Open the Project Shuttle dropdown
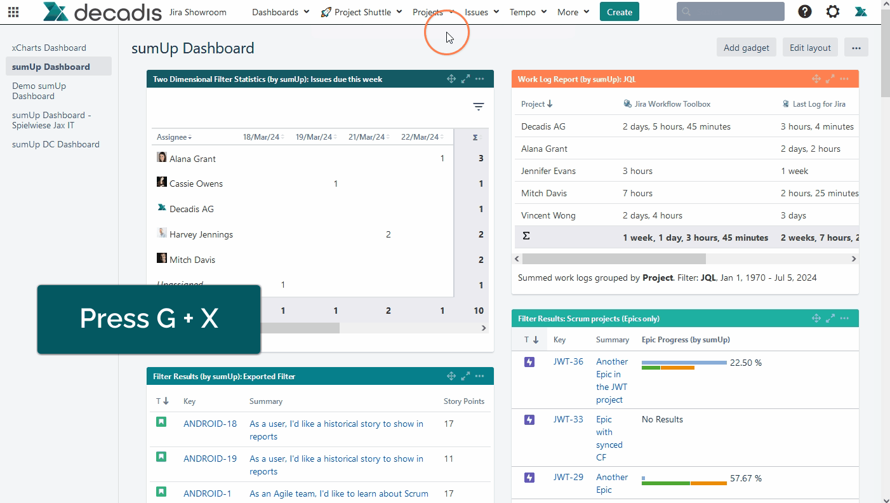 362,12
